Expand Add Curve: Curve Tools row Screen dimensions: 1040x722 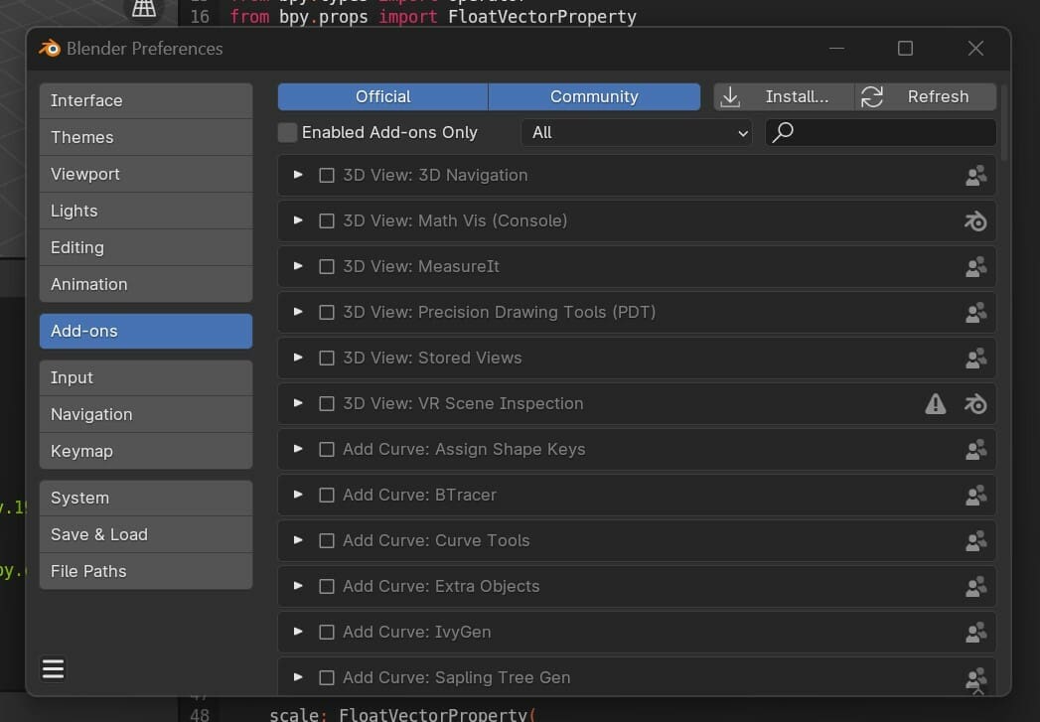[298, 540]
